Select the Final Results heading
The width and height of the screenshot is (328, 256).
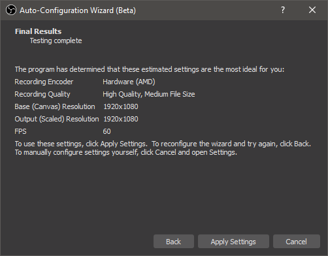pyautogui.click(x=38, y=31)
